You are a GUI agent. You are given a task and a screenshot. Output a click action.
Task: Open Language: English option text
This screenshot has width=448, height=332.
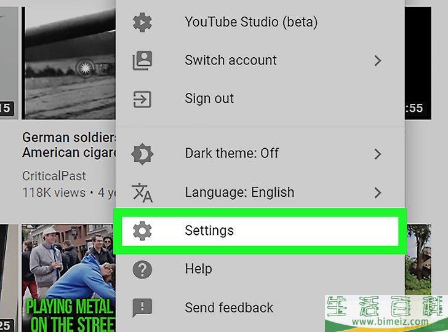coord(239,192)
